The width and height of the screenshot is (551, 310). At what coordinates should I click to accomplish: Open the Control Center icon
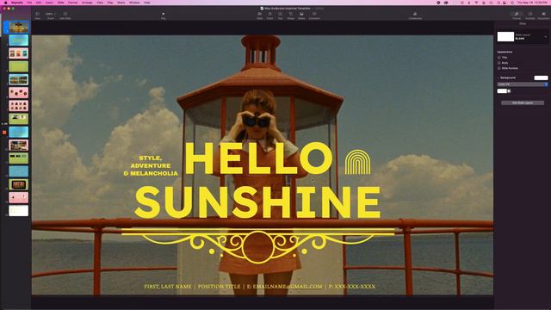(x=505, y=3)
